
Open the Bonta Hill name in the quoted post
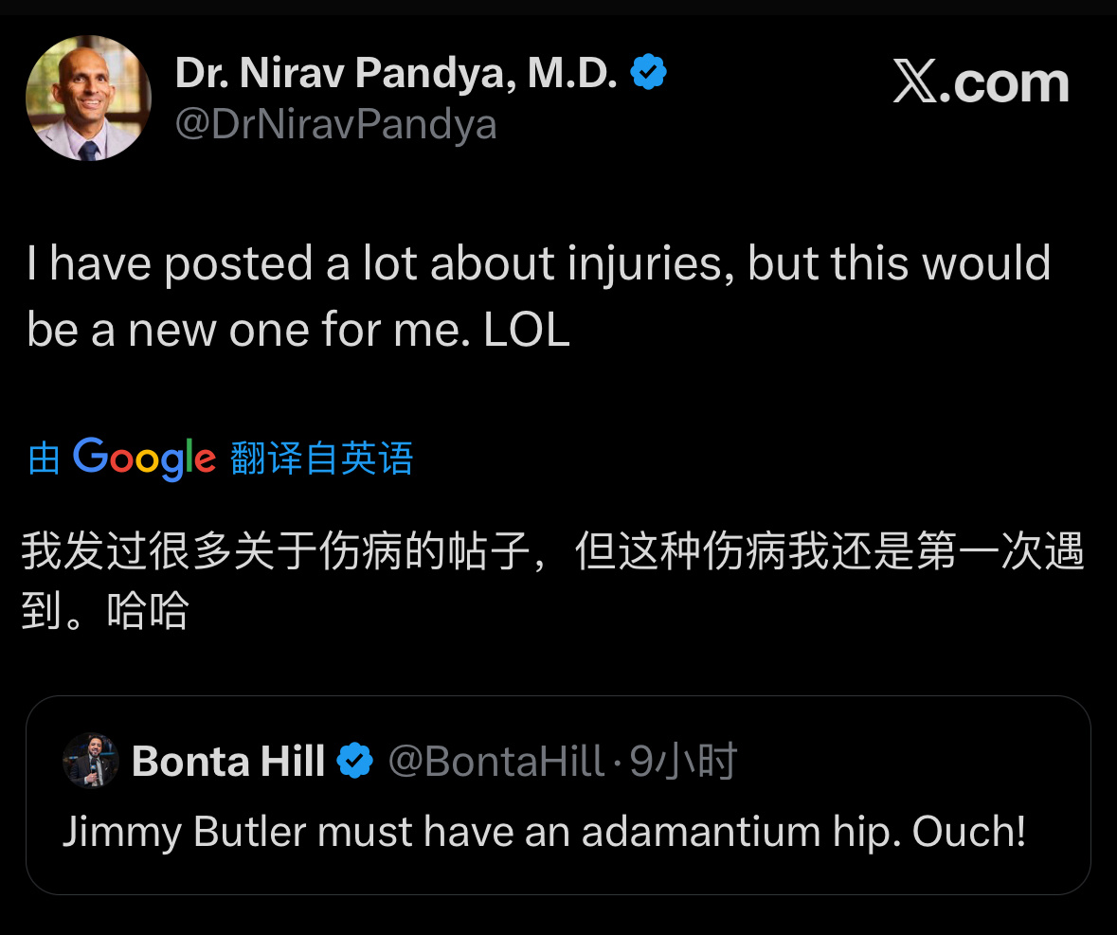point(228,761)
